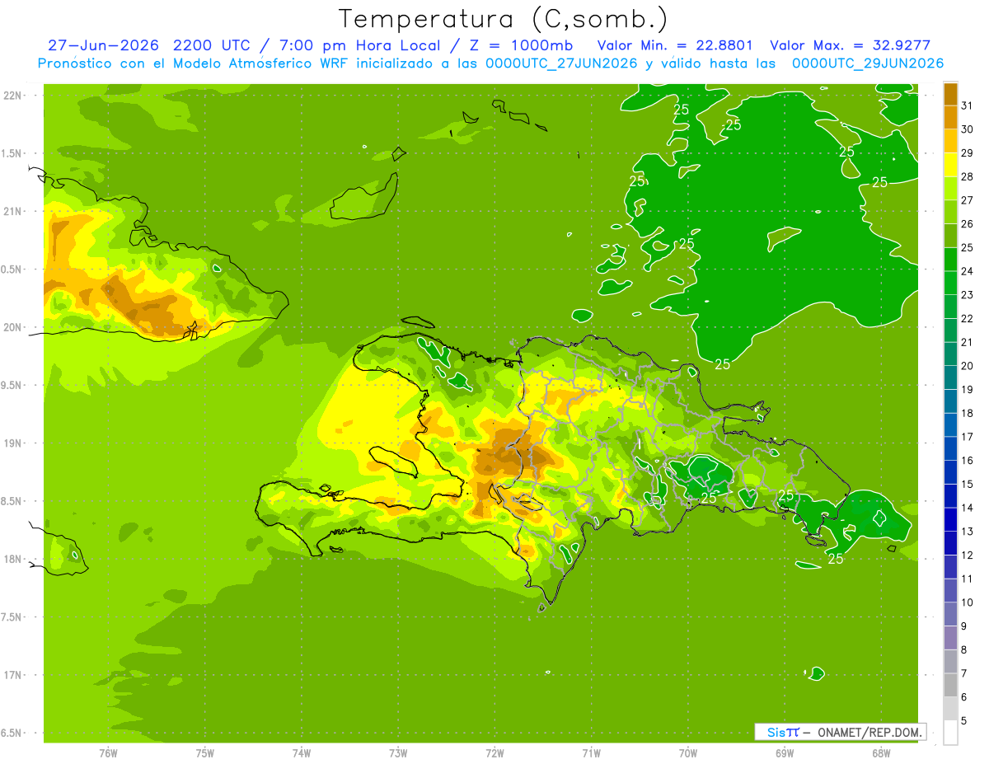Image resolution: width=989 pixels, height=764 pixels.
Task: Click the 'Sistπ – ONAMET/REP.DOM.' credit label
Action: pyautogui.click(x=841, y=732)
